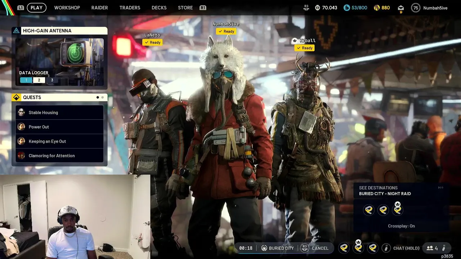Switch to the STORE tab

tap(185, 8)
